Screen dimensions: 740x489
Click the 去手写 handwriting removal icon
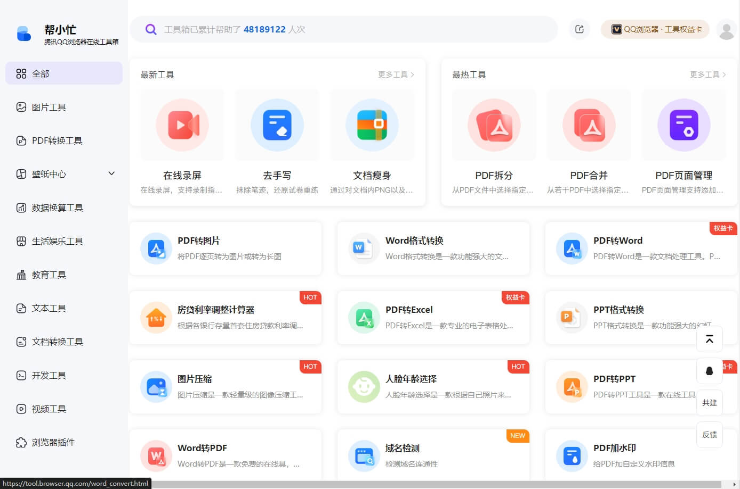277,125
